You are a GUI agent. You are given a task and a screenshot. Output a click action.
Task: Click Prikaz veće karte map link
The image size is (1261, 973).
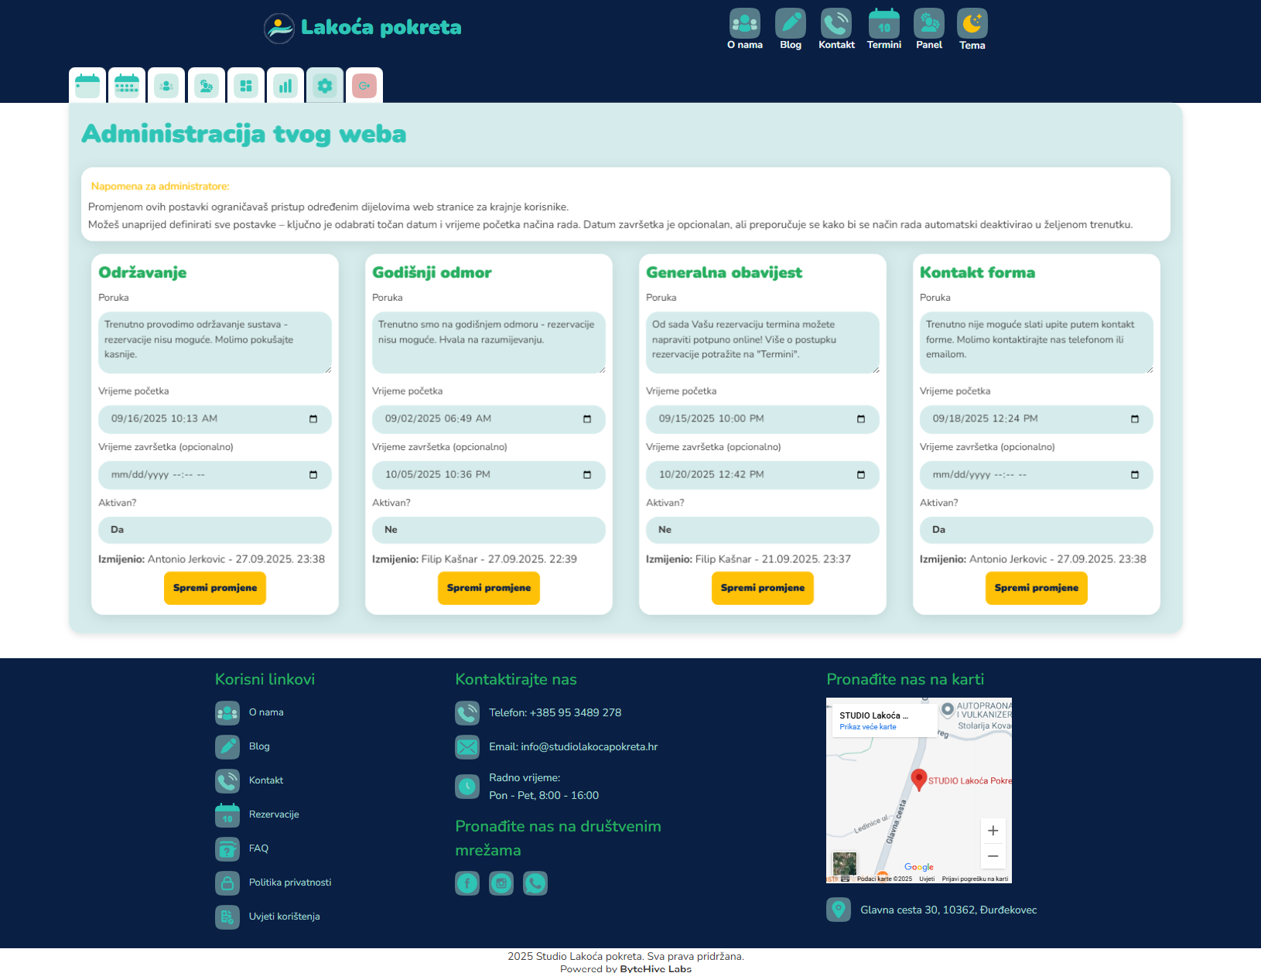[x=867, y=727]
